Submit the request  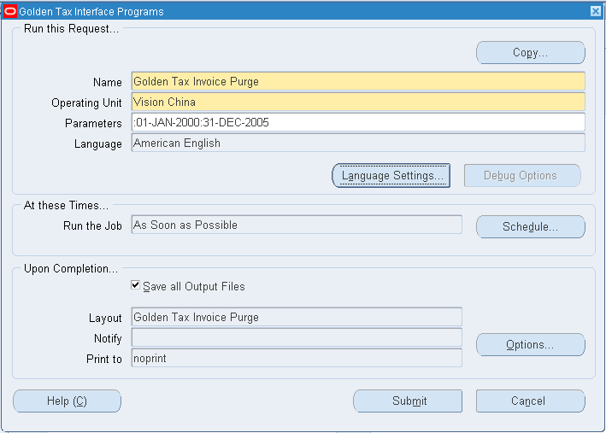click(x=408, y=401)
